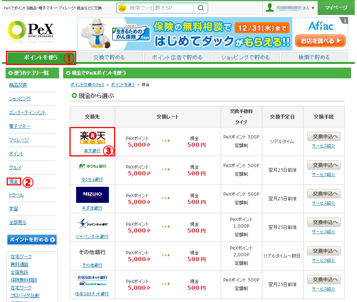Screen dimensions: 357x302
Task: Click the ジャパンネット銀行 logo image
Action: (x=93, y=224)
